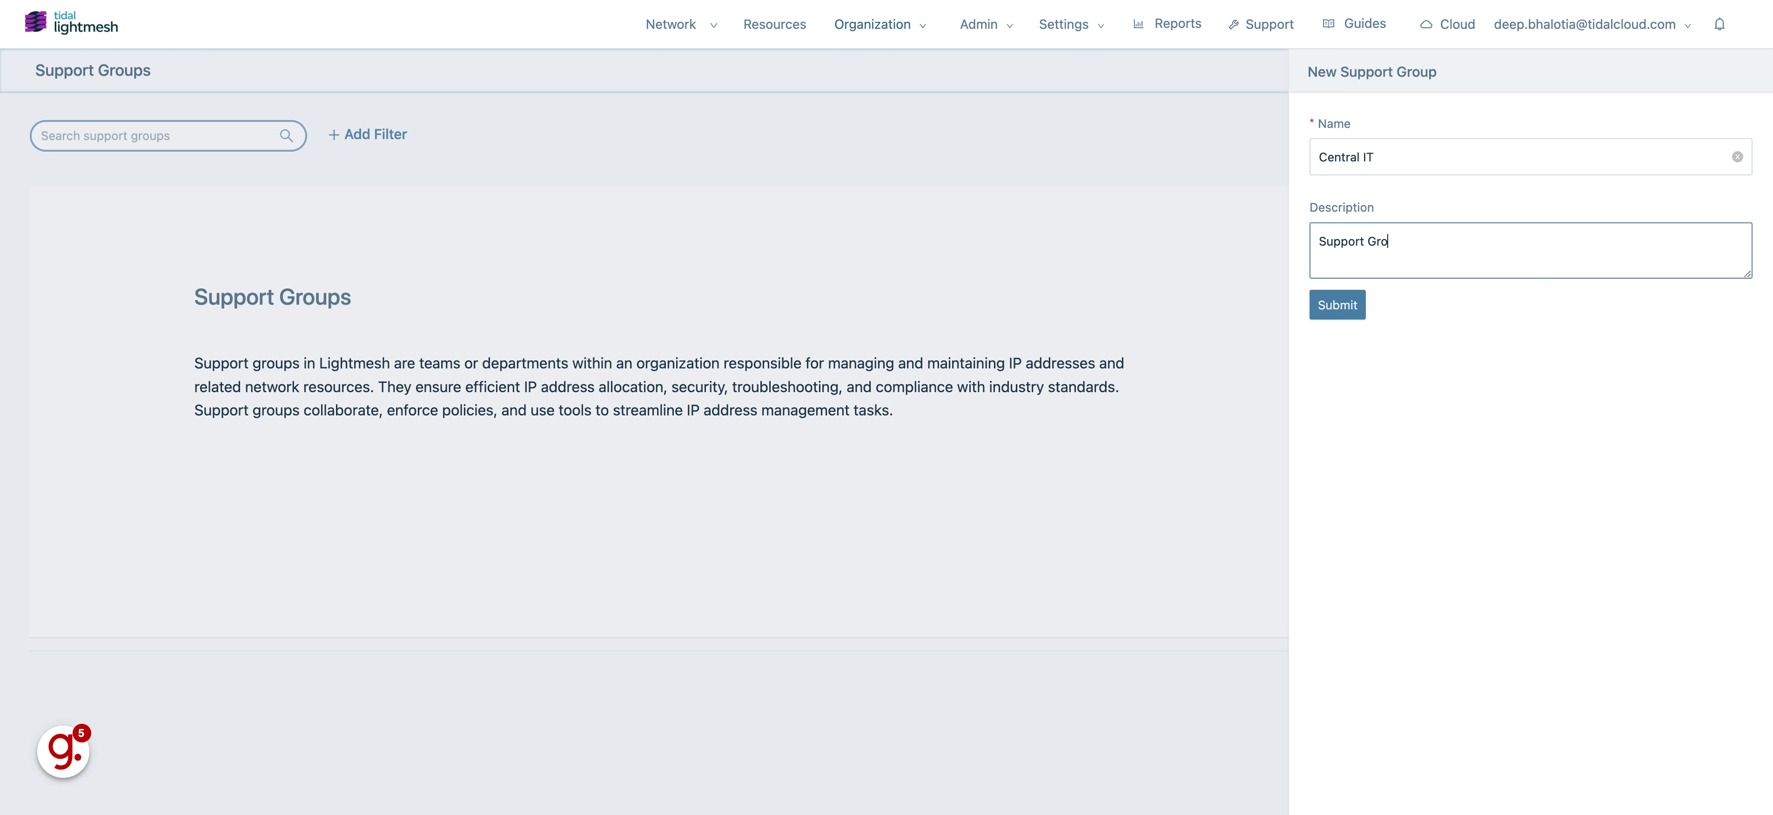The image size is (1773, 815).
Task: Click the Guides book icon
Action: coord(1329,23)
